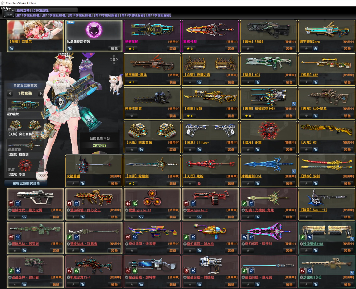Image resolution: width=356 pixels, height=289 pixels.
Task: Toggle the favorite star on 光子收割者
Action: point(132,116)
